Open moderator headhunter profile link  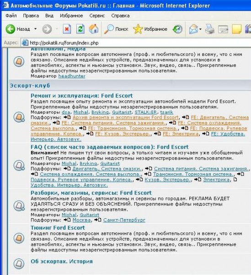coord(72,76)
